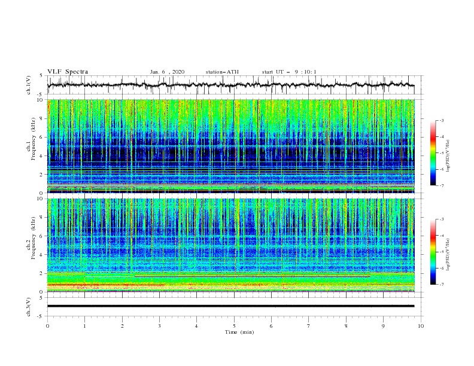This screenshot has width=474, height=366.
Task: Click the ch.3 flat black waveform trace
Action: coord(231,306)
